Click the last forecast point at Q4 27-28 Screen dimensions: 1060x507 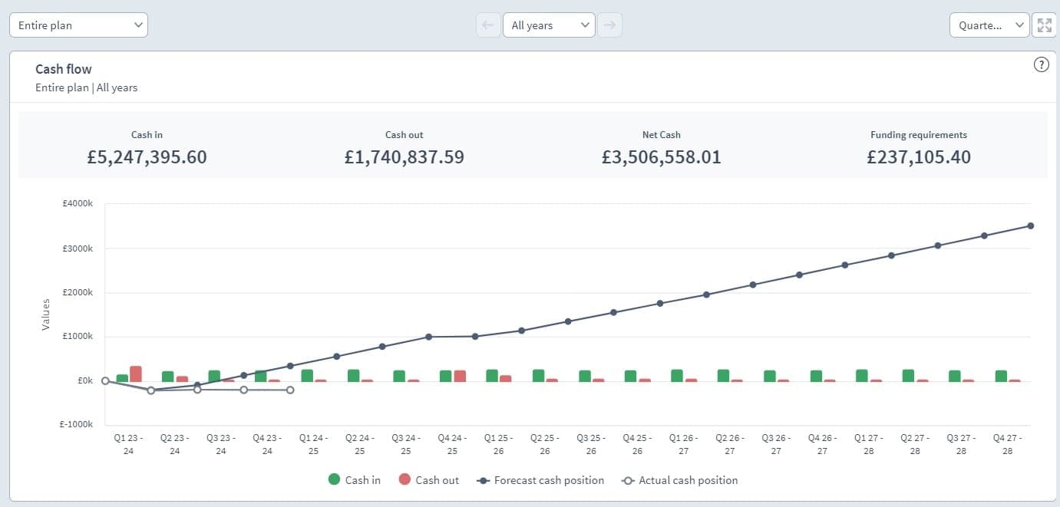tap(1031, 226)
